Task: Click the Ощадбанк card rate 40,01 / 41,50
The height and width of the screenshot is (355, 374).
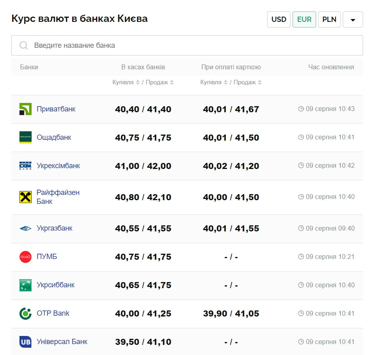Action: pyautogui.click(x=231, y=138)
